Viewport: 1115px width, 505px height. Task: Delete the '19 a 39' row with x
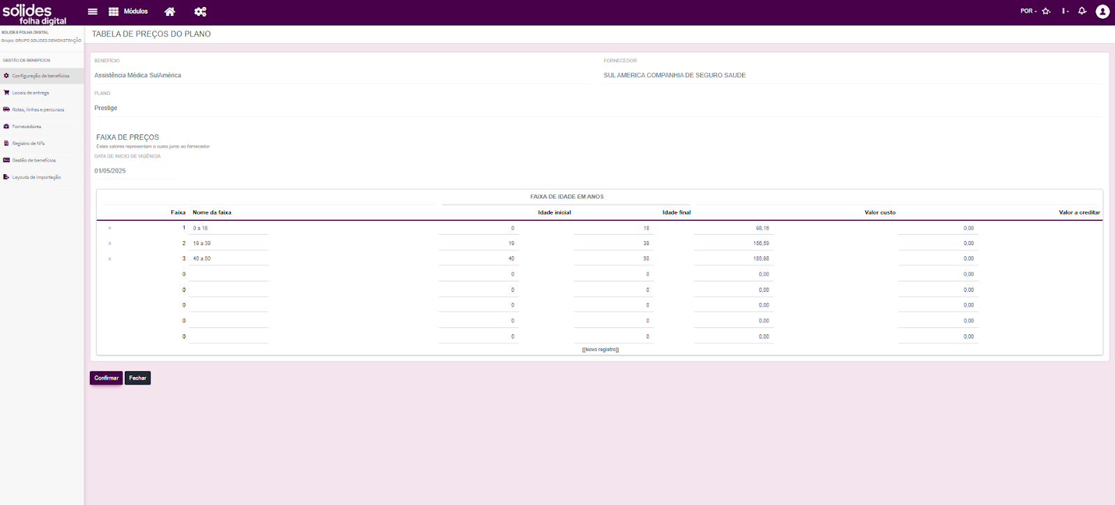click(109, 244)
